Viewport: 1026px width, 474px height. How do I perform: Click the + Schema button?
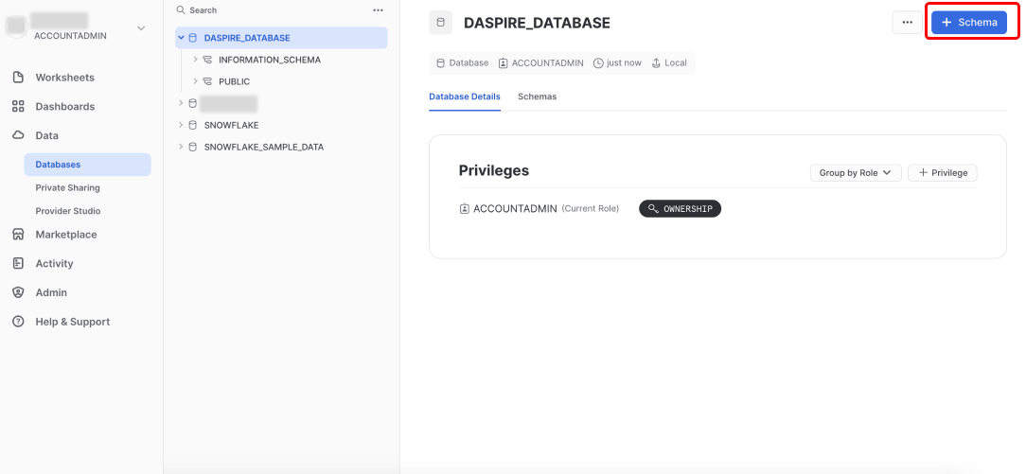pyautogui.click(x=969, y=22)
